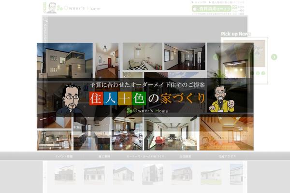Click the caricature man in yellow jacket
Screen dimensions: 290x193
(x=221, y=99)
